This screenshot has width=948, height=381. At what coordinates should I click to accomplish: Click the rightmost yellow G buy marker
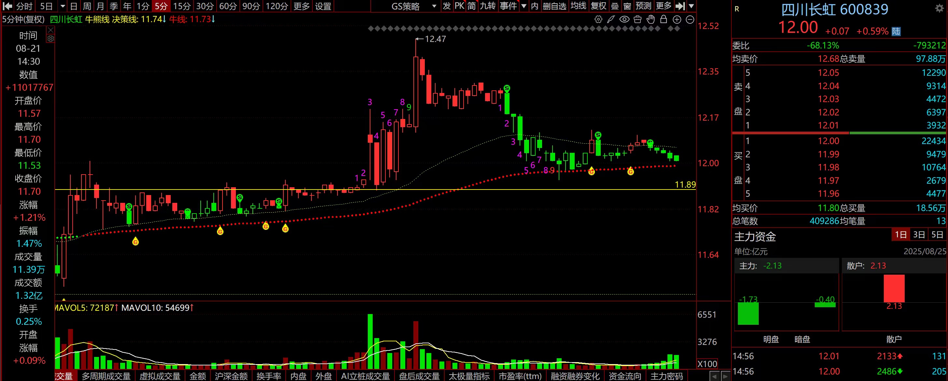coord(630,171)
